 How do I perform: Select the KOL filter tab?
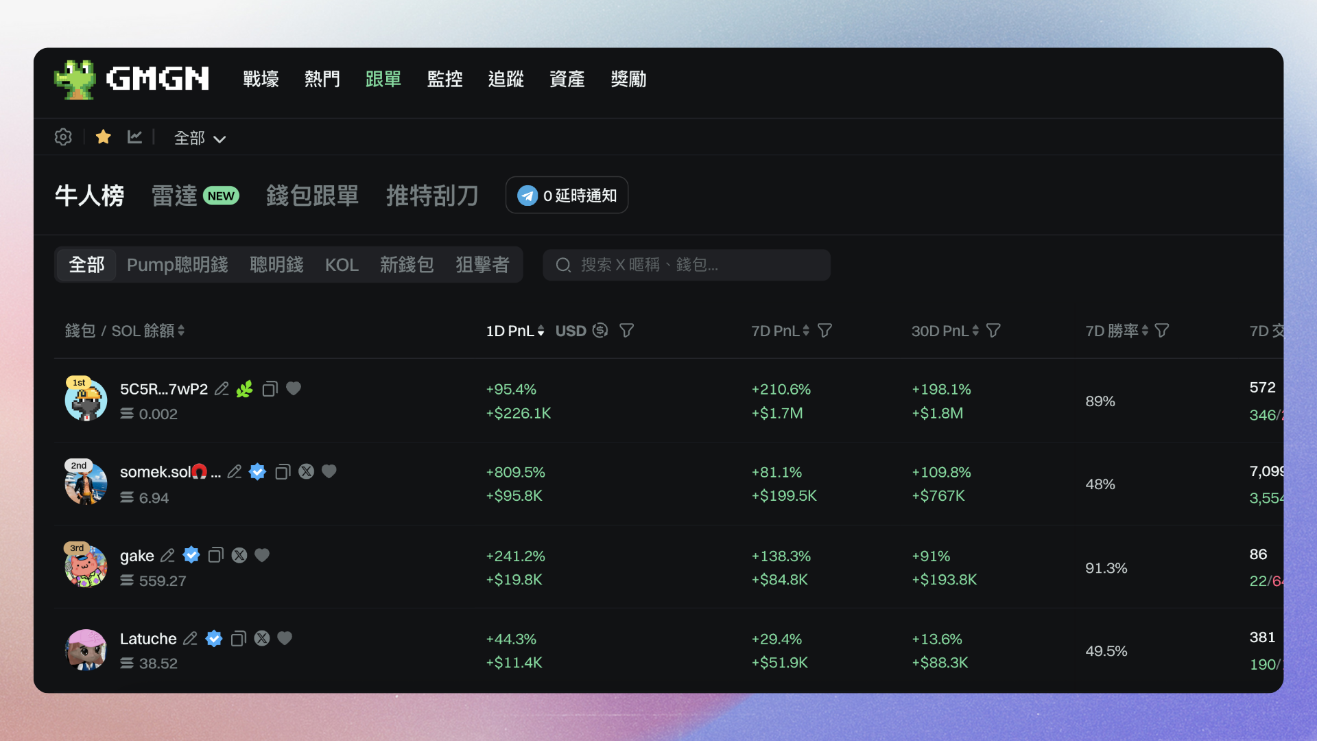[342, 265]
